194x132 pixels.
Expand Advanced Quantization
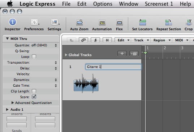[x=12, y=103]
